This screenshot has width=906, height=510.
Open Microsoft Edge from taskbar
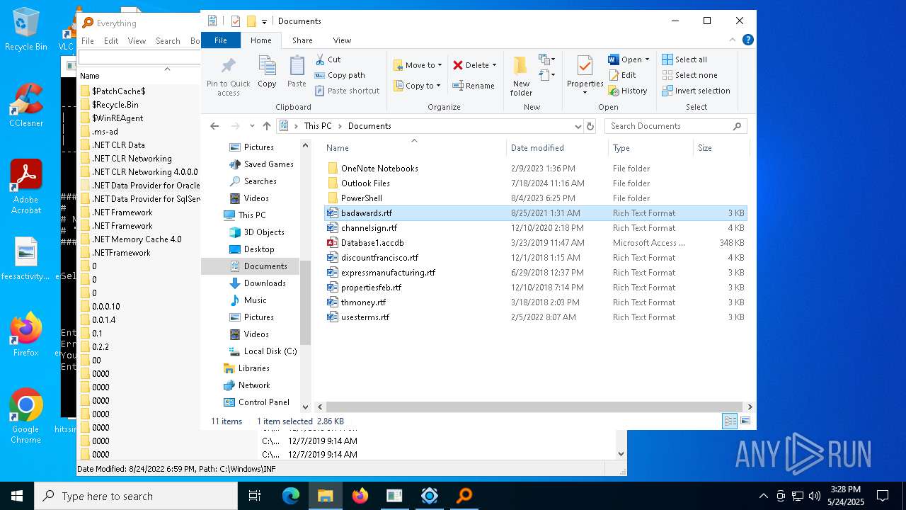(291, 496)
